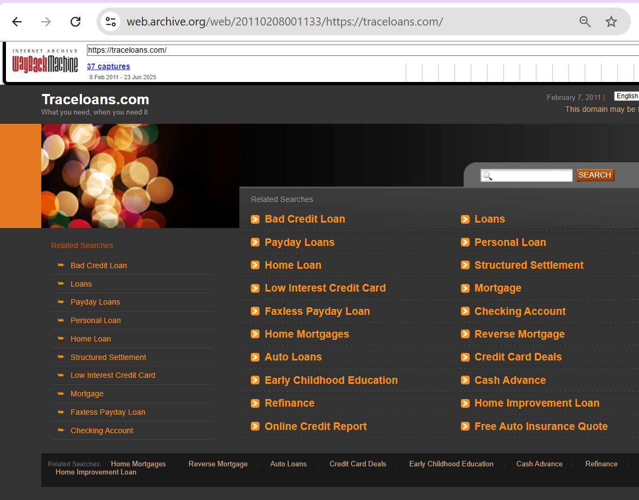639x500 pixels.
Task: Open Checking Account in the sidebar list
Action: coord(102,431)
